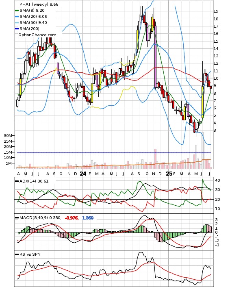Viewport: 230px width, 287px height.
Task: Click the black swatch beside MACD label
Action: (17, 218)
